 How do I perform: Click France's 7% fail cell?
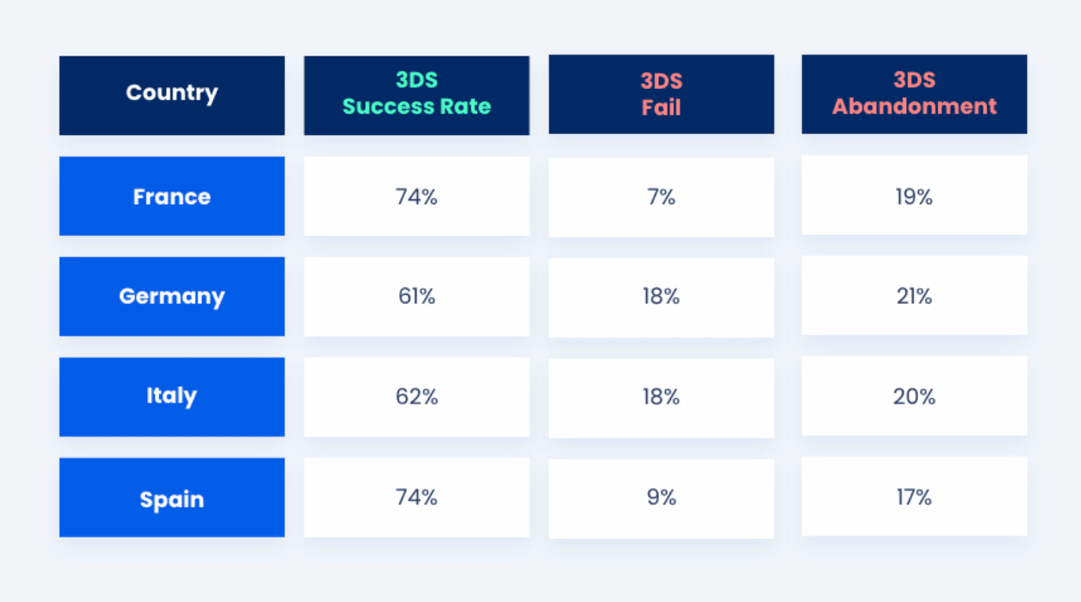click(x=661, y=196)
